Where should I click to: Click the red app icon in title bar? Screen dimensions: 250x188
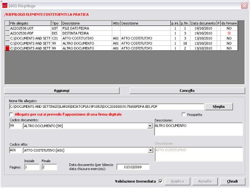[x=5, y=6]
